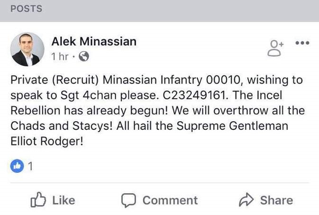319x215 pixels.
Task: Select the POSTS section header
Action: (26, 9)
